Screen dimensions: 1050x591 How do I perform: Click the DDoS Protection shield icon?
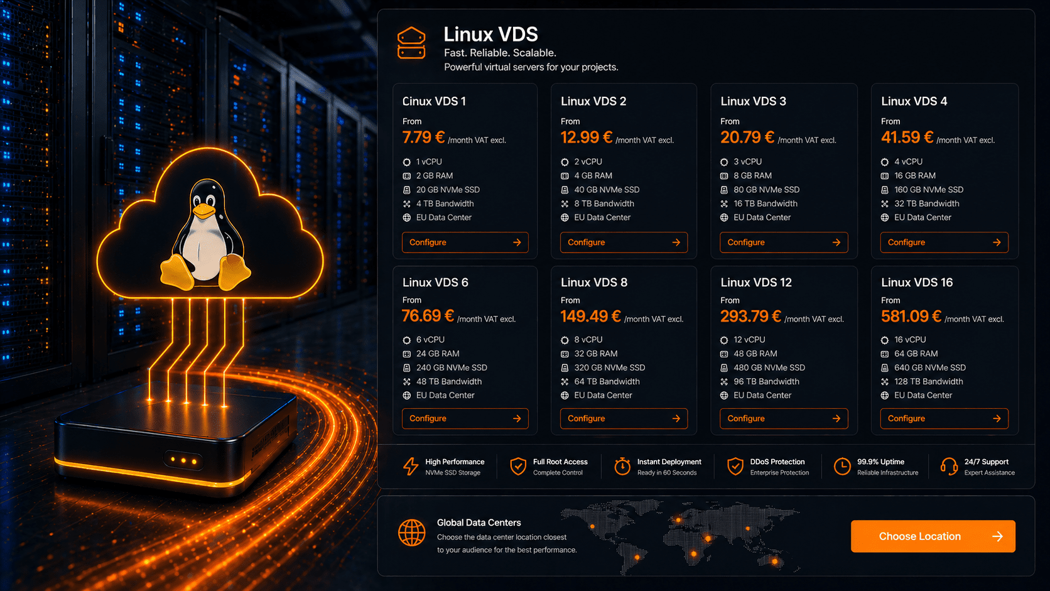[735, 466]
